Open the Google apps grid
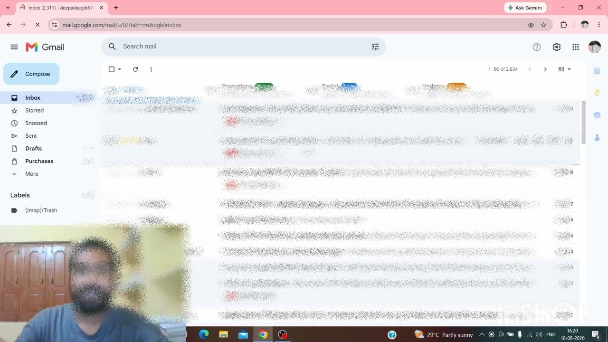The image size is (608, 342). pos(576,47)
